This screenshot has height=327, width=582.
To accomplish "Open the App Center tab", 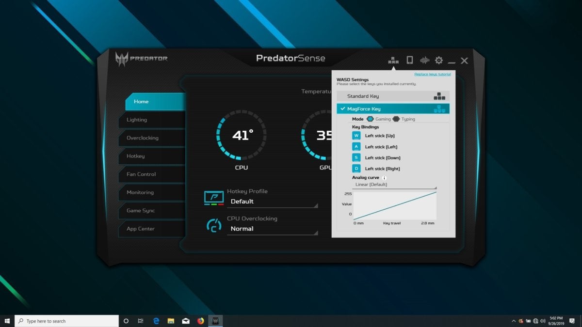I will click(x=152, y=229).
